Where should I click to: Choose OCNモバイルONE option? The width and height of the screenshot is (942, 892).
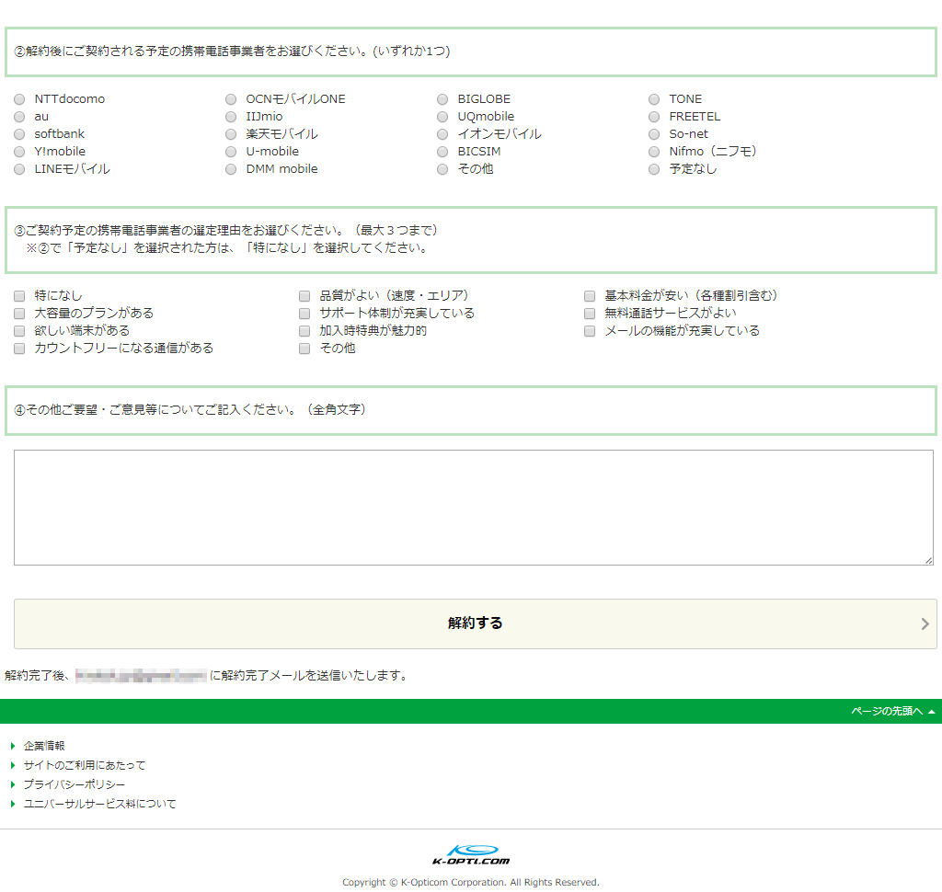coord(231,99)
